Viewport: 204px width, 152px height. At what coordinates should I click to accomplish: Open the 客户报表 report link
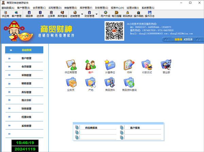coord(135,128)
